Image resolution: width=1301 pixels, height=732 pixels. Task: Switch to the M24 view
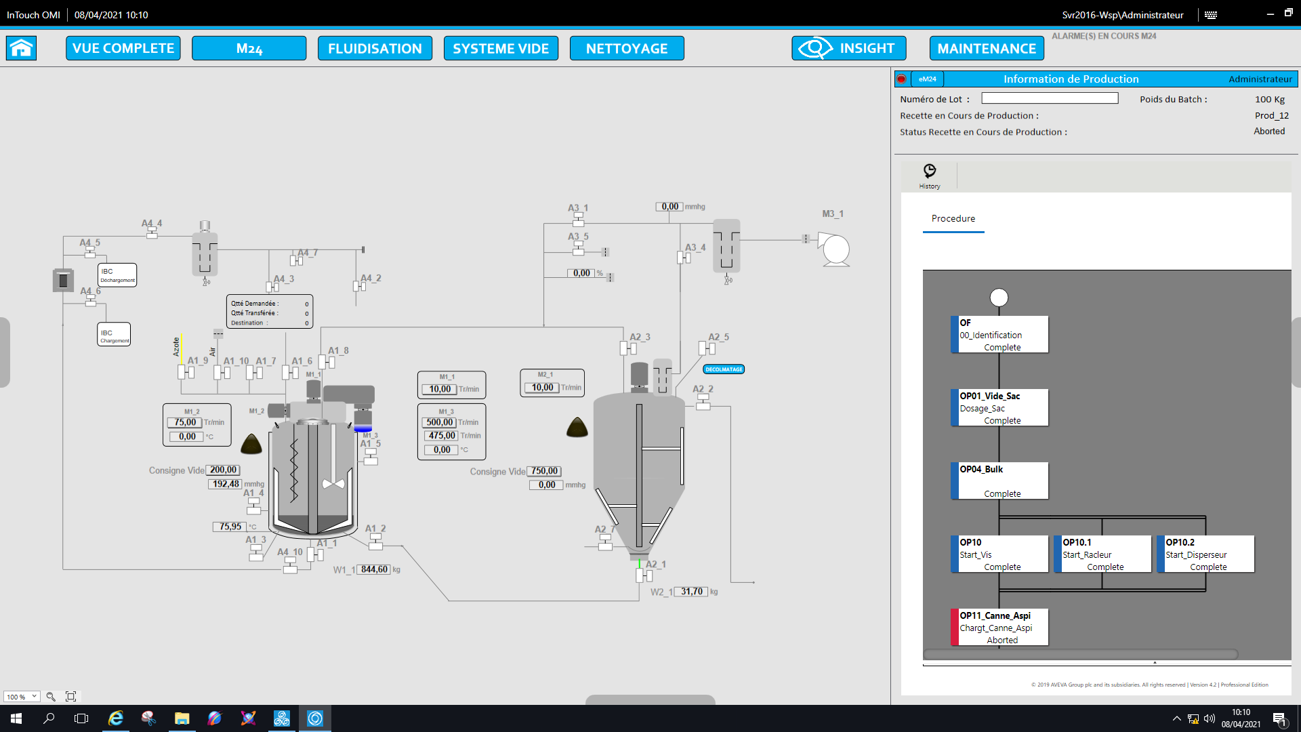249,48
